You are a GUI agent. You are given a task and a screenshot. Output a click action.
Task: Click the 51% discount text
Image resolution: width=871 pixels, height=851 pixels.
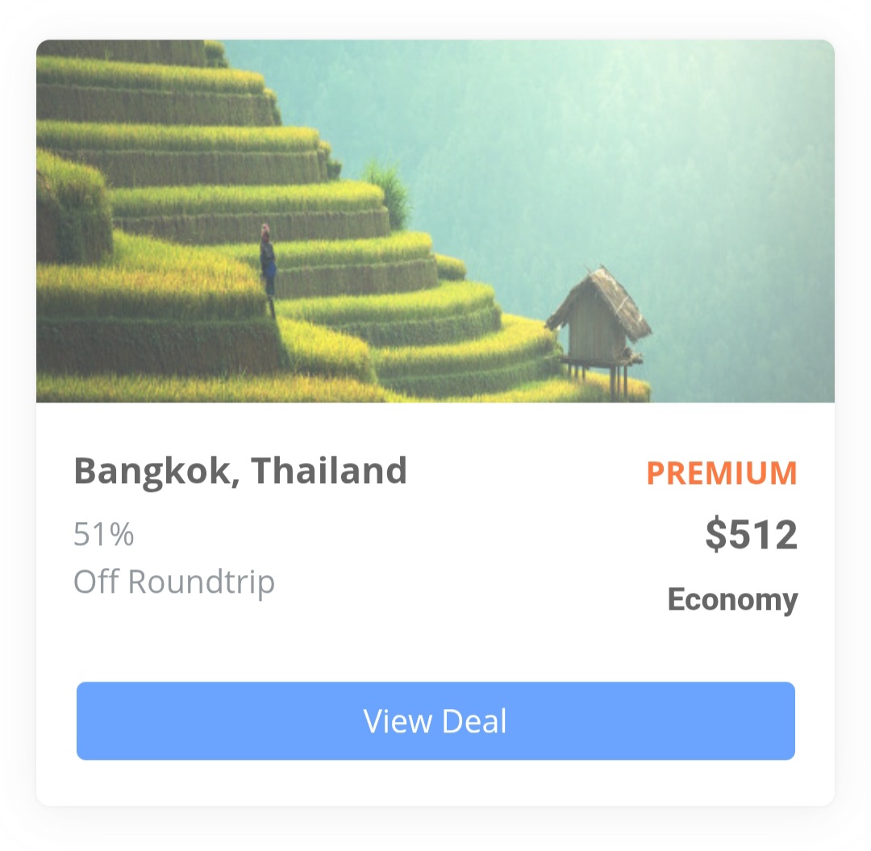(x=104, y=534)
